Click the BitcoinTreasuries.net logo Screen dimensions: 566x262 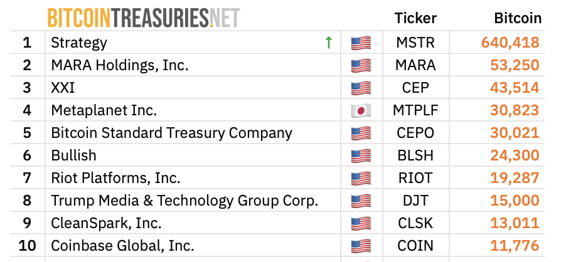pos(144,18)
